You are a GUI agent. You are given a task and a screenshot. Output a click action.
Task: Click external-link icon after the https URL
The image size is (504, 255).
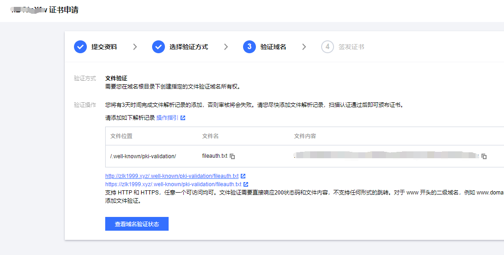[x=246, y=184]
